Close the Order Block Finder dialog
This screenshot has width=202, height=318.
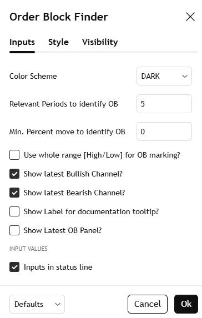click(190, 17)
